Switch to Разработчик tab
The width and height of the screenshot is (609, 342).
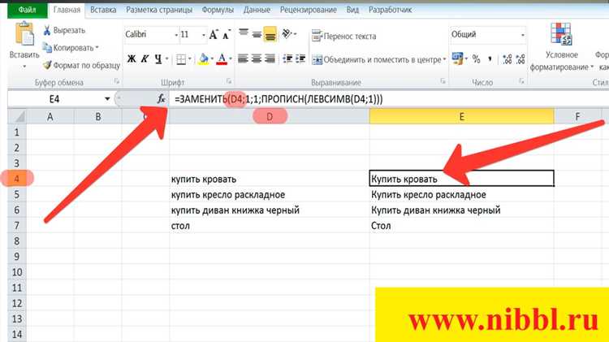point(390,10)
